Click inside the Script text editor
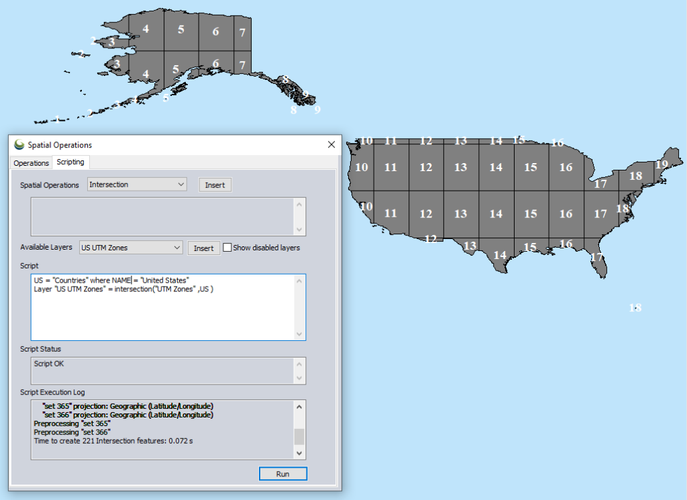This screenshot has width=687, height=500. pos(163,307)
